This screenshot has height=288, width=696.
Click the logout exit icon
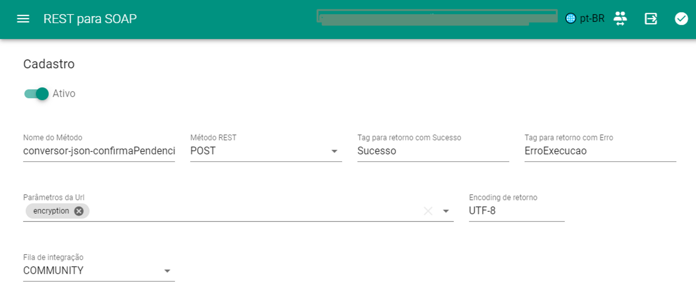(x=650, y=19)
